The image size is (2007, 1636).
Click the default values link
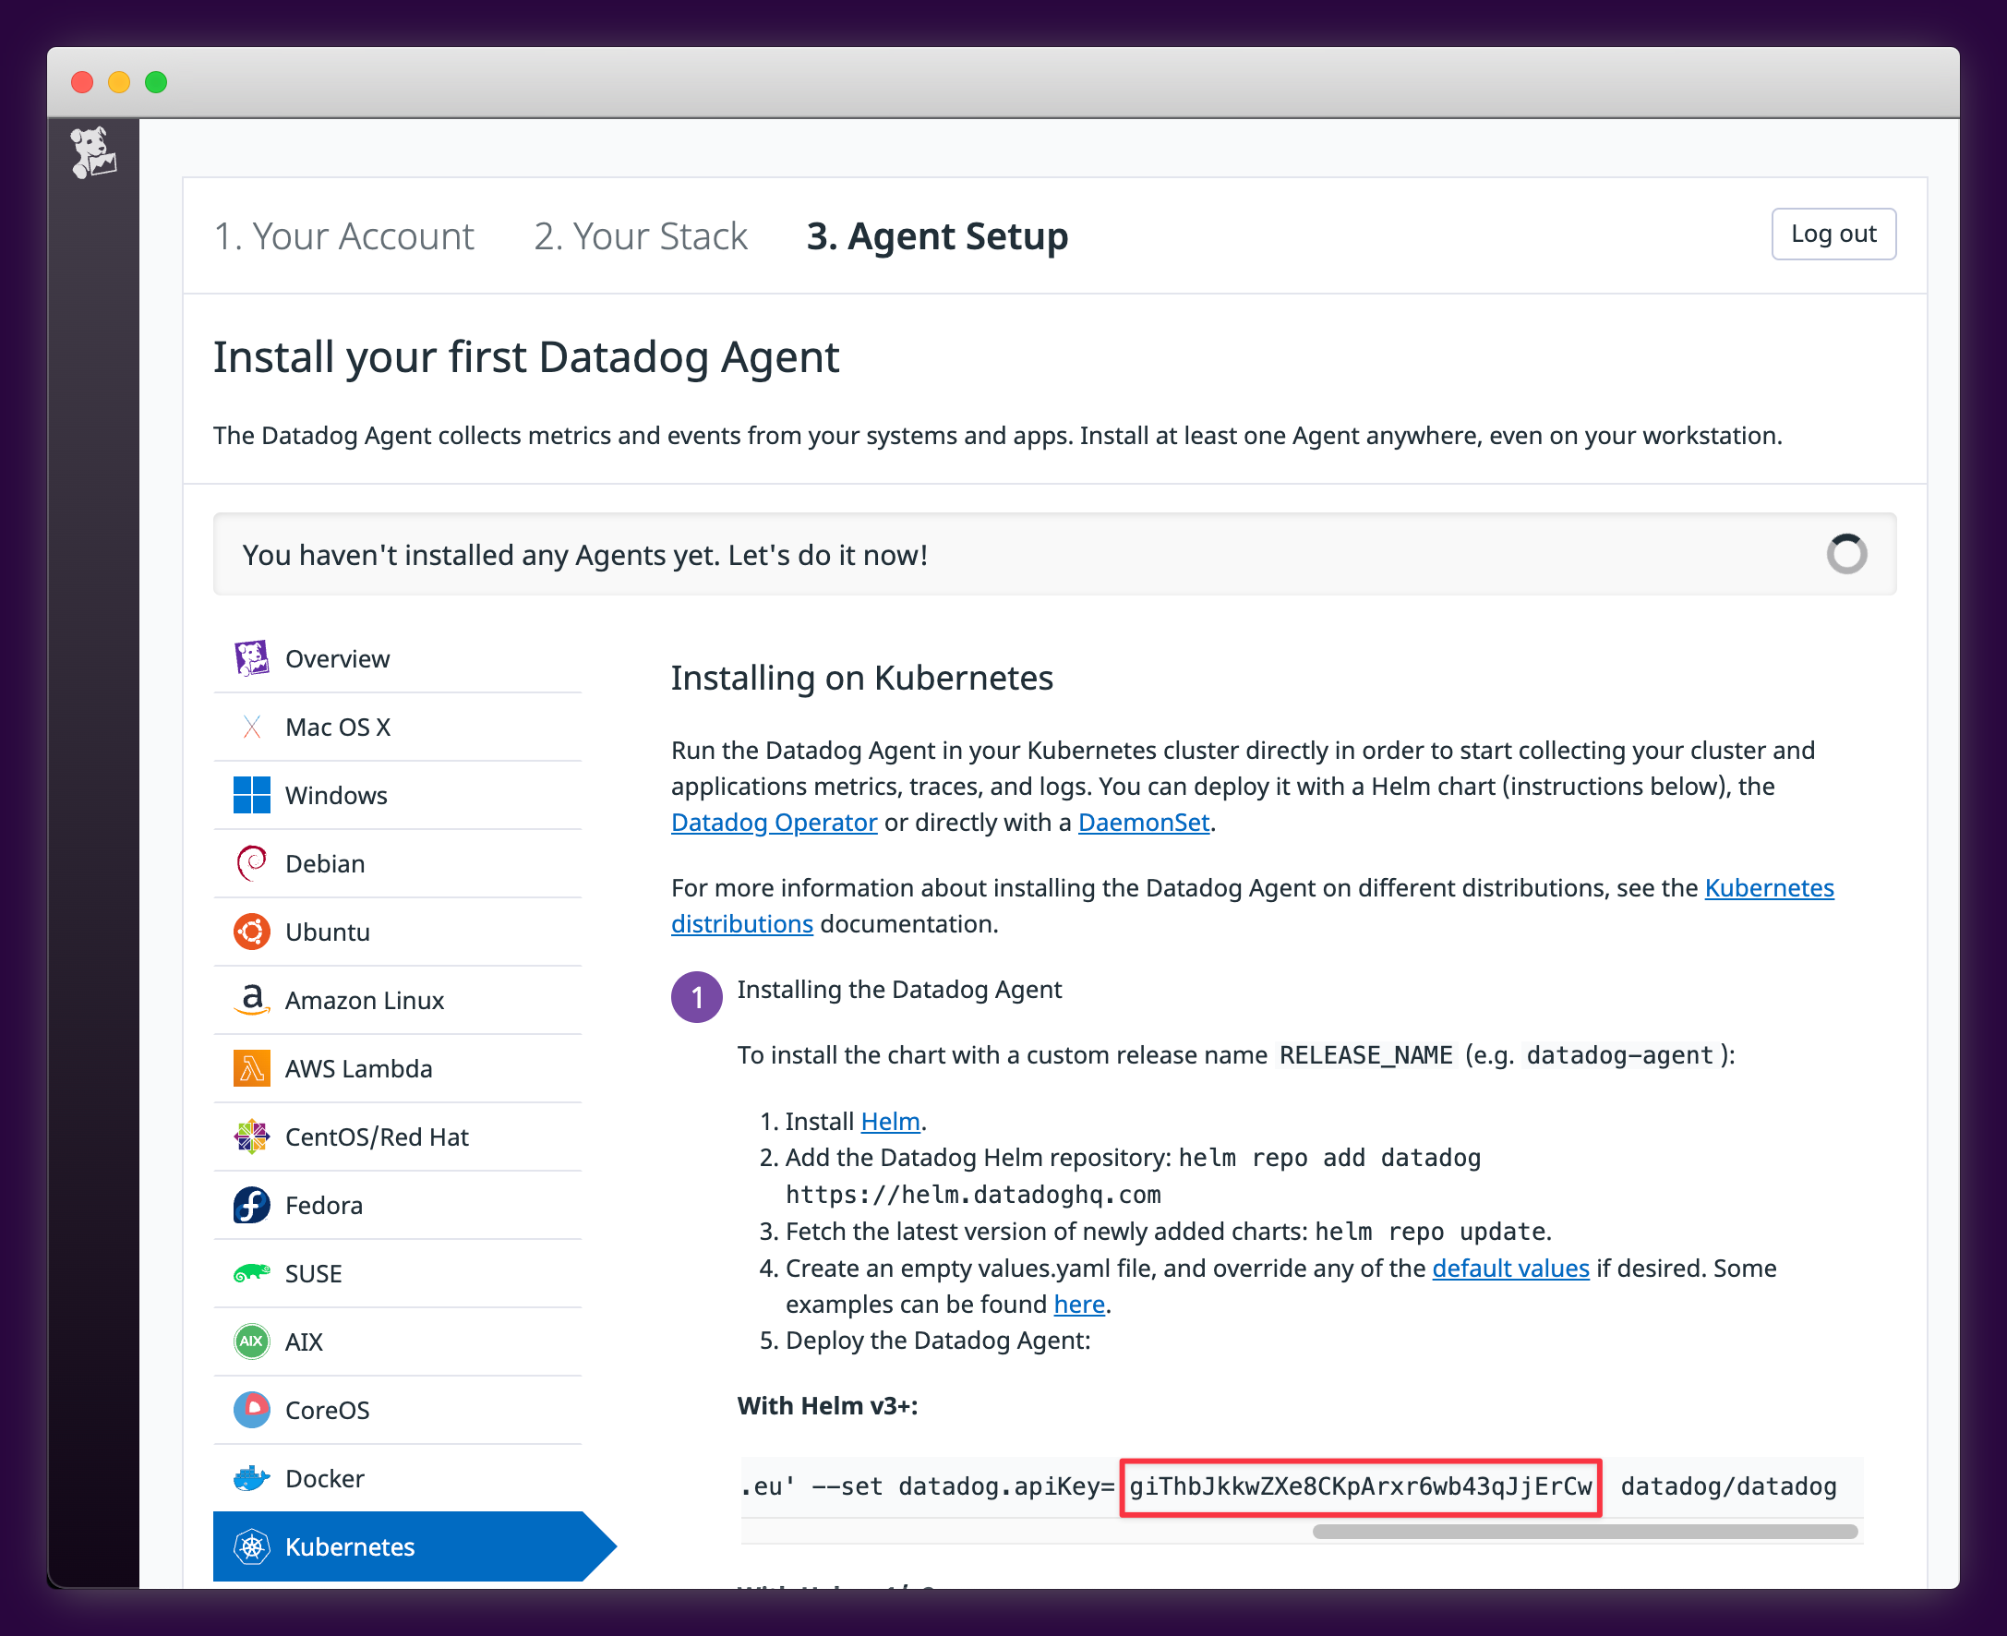[1509, 1269]
